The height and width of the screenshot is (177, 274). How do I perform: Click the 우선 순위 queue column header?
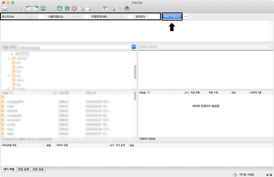point(122,145)
